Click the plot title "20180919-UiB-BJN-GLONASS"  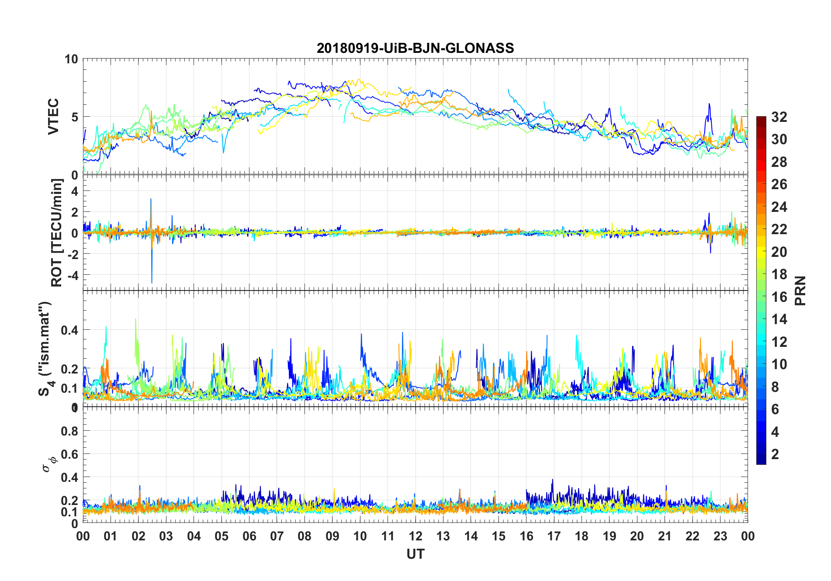click(x=415, y=48)
